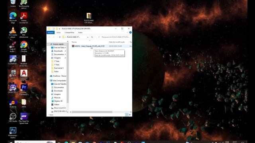Open the Lixeira recycle bin desktop icon
The height and width of the screenshot is (143, 255).
point(13,3)
